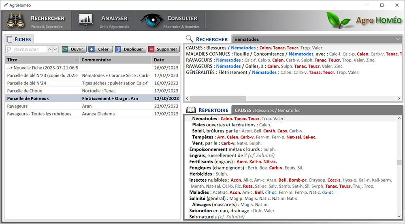Screen dimensions: 405x224
Task: Click the Répertoire scrollbar down arrow
Action: tap(399, 216)
